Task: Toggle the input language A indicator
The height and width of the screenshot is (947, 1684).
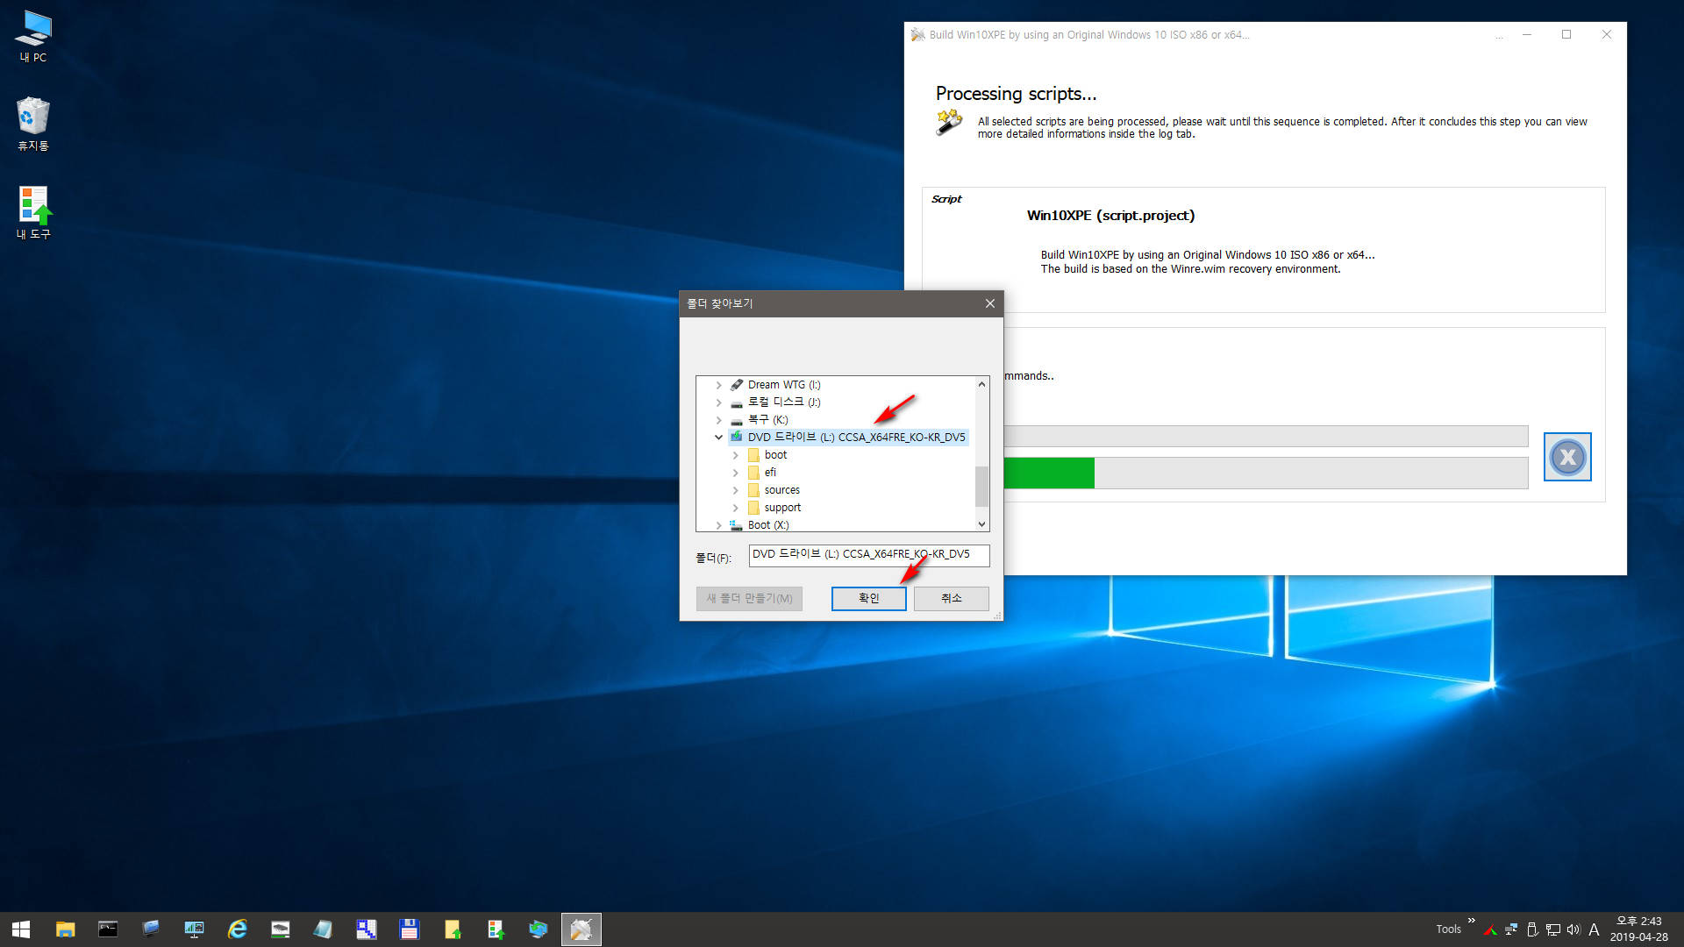Action: coord(1594,929)
